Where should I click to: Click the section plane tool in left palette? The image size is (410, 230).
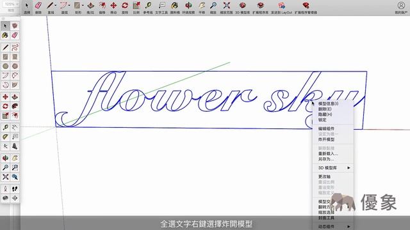pyautogui.click(x=15, y=198)
